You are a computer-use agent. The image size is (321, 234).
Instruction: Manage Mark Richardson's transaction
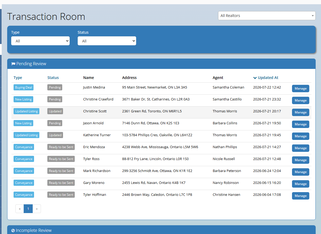point(301,172)
